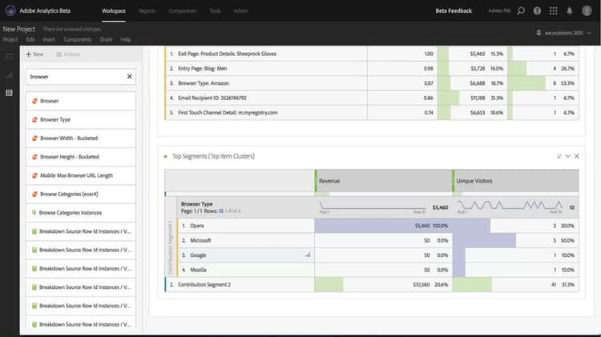Click the Beta Feedback link
The height and width of the screenshot is (337, 601).
[x=454, y=10]
